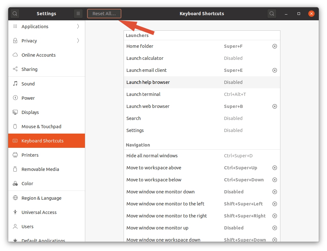
Task: Click the Displays monitor icon
Action: coord(15,112)
